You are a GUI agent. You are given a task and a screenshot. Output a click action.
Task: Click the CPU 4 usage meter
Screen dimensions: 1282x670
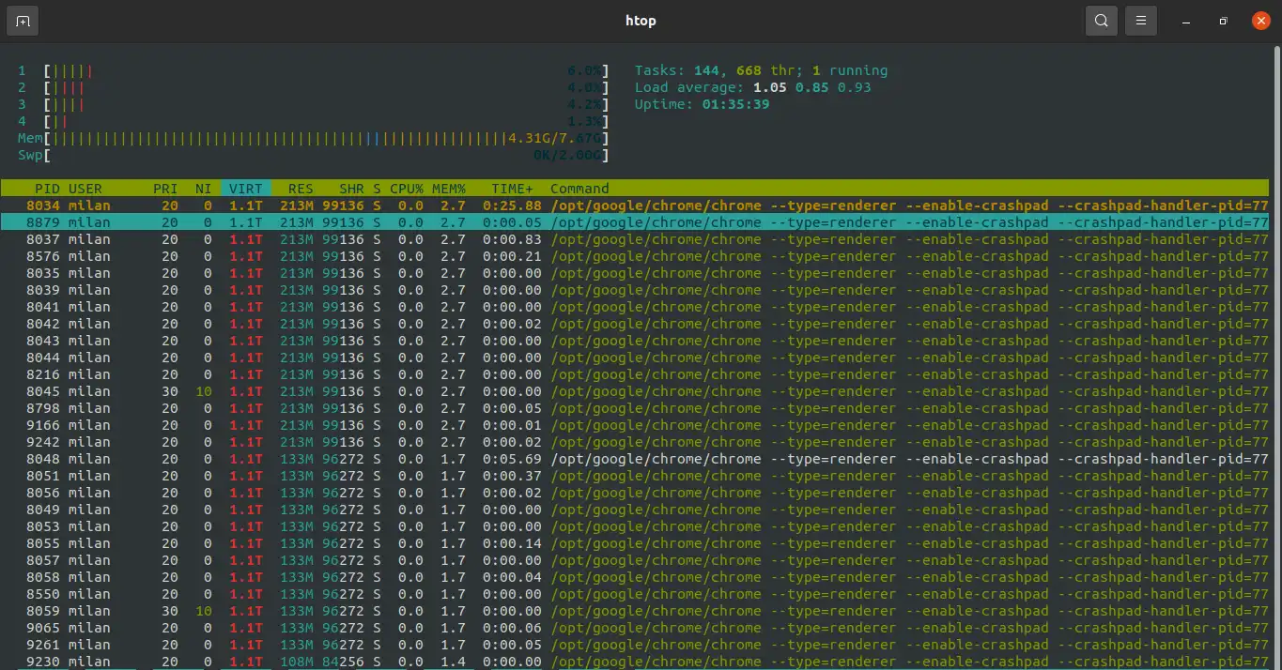tap(313, 121)
